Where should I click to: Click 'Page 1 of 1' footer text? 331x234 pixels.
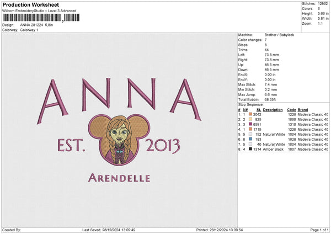coord(319,230)
